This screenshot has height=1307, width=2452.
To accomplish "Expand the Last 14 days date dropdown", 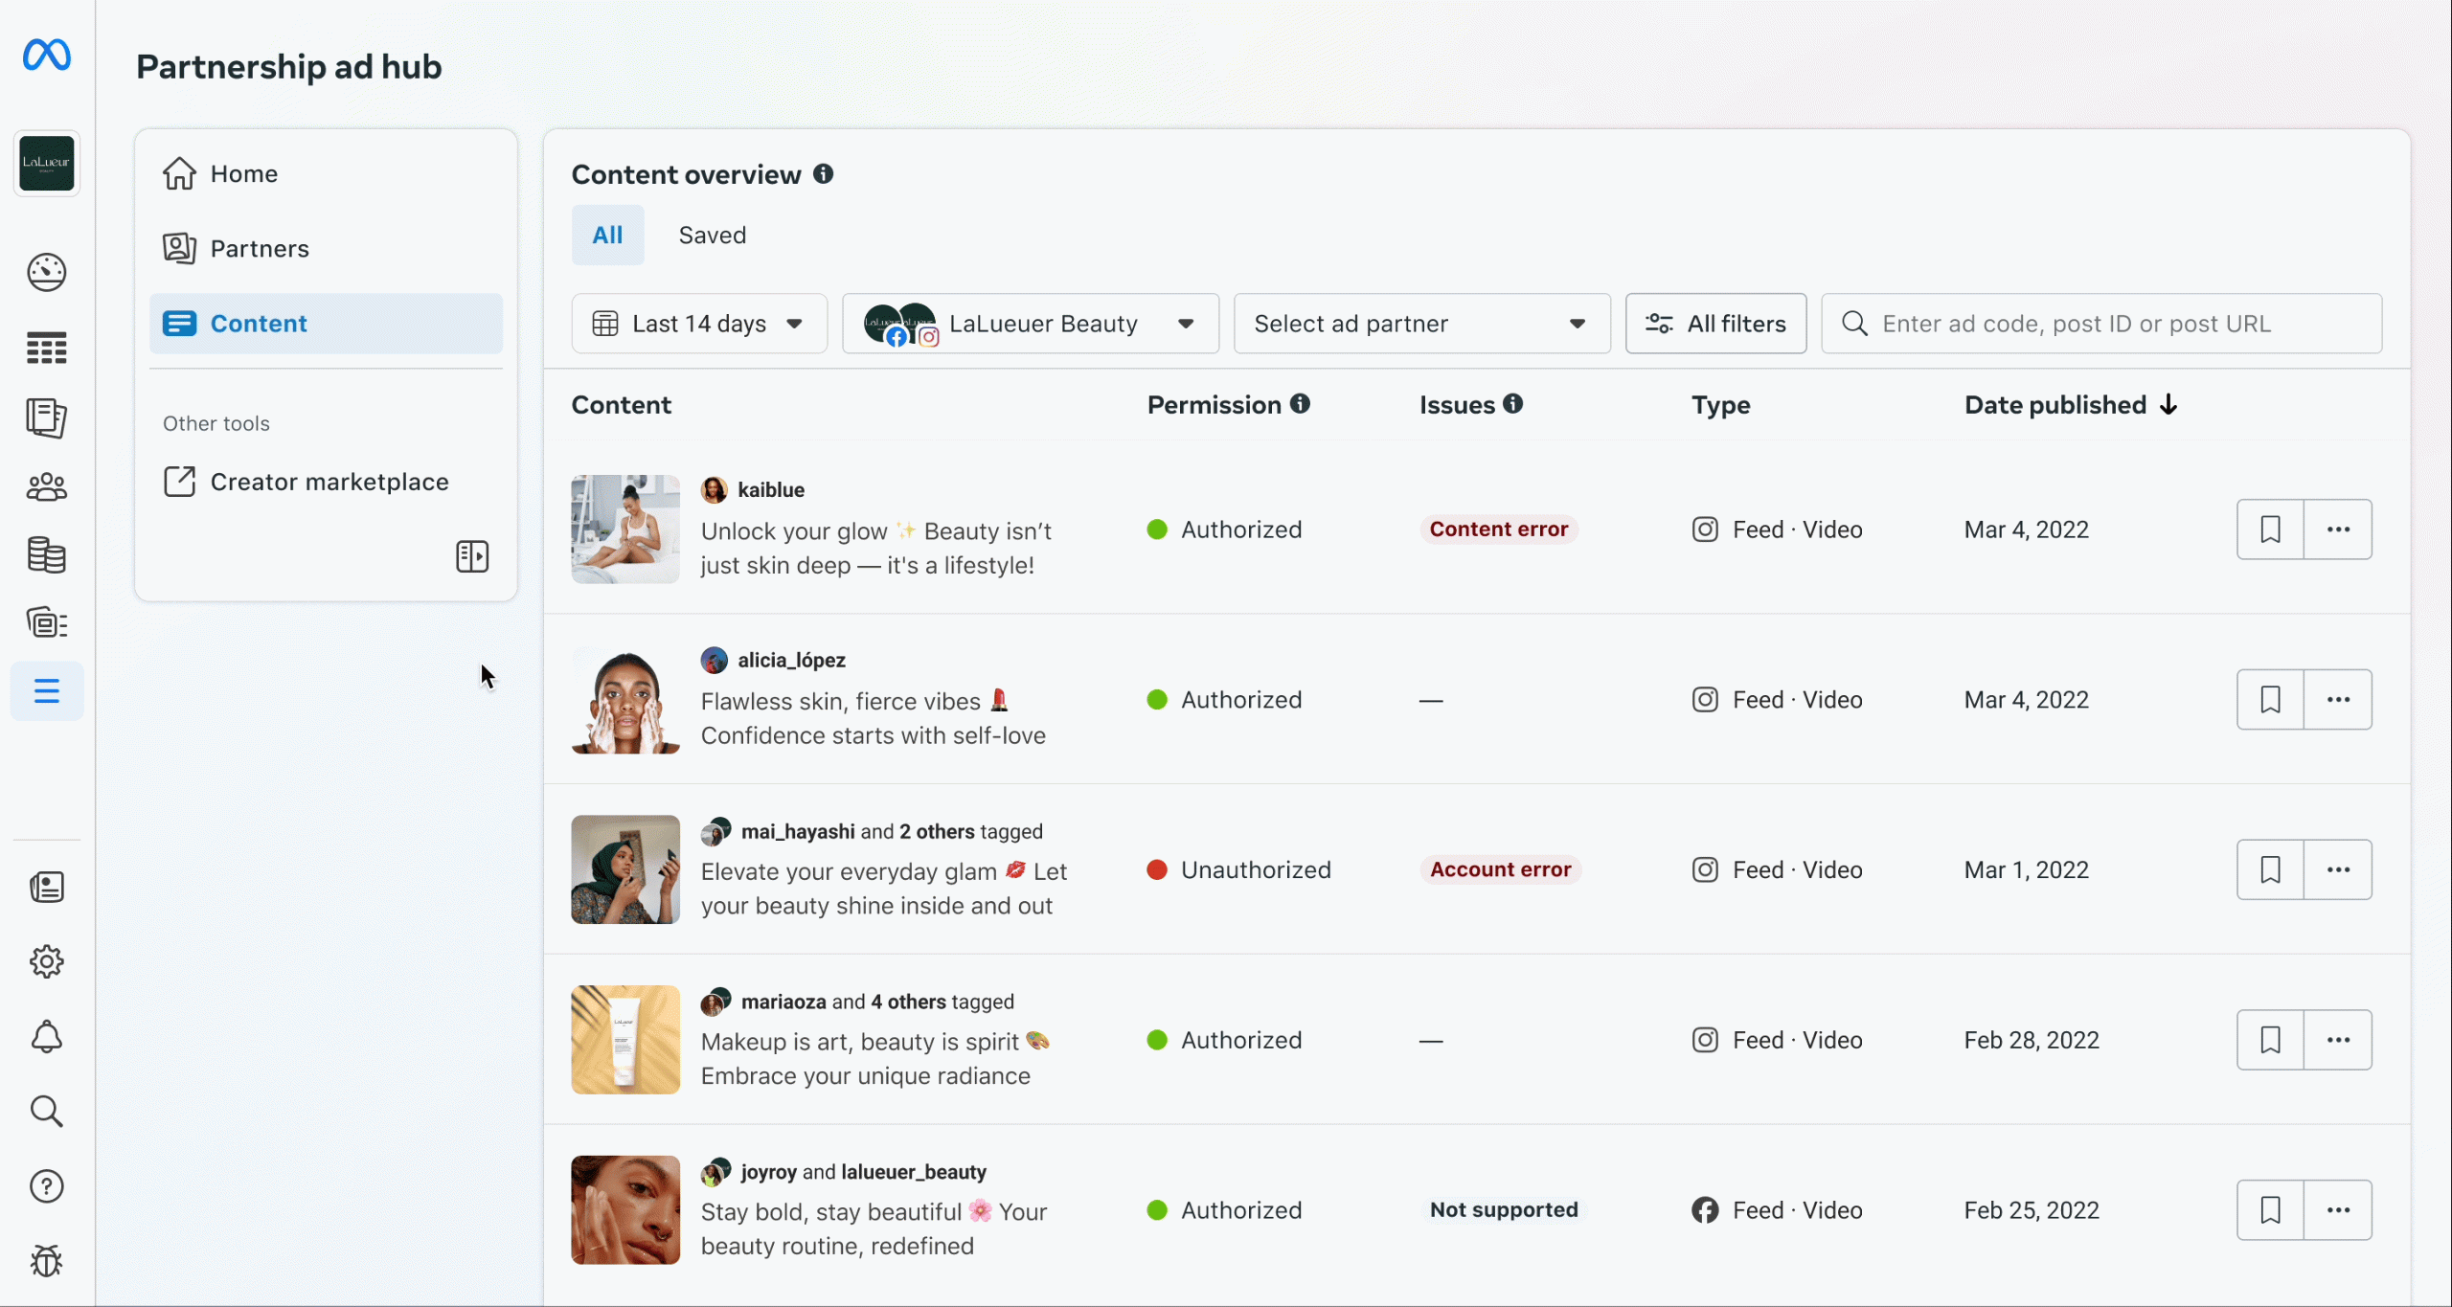I will [x=699, y=324].
